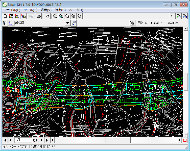The width and height of the screenshot is (190, 151).
Task: Click the horizontal scrollbar left arrow
Action: (x=53, y=140)
